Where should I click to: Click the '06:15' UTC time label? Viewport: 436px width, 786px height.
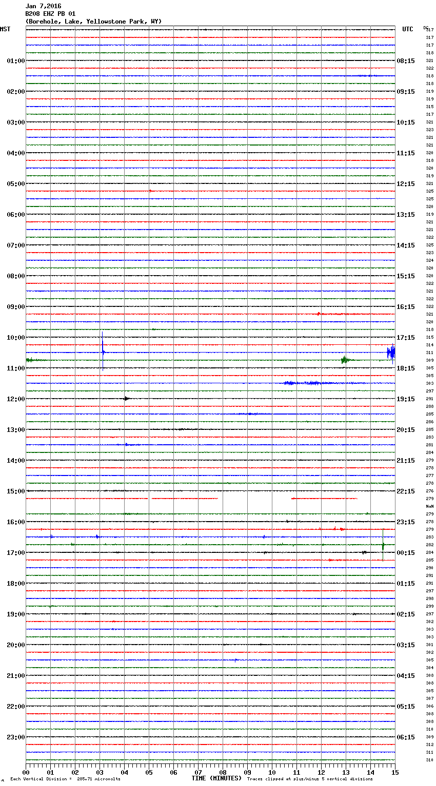pos(406,737)
